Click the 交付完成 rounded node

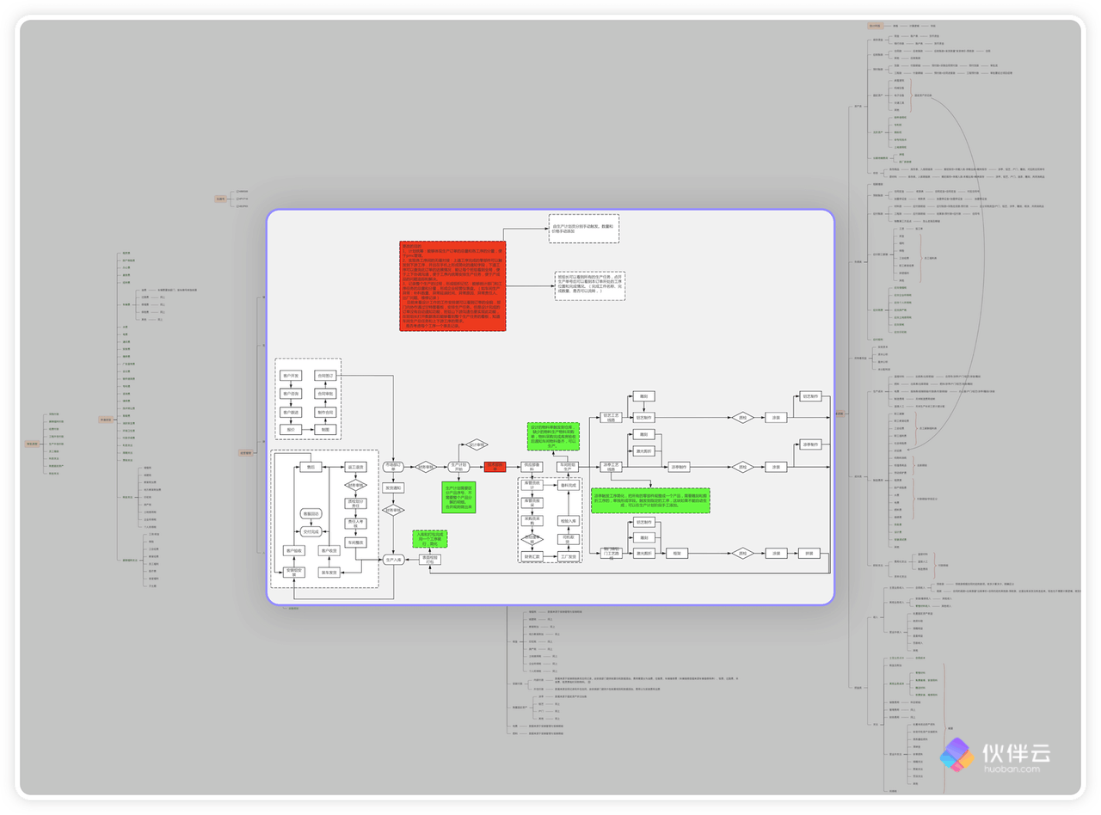tap(311, 531)
